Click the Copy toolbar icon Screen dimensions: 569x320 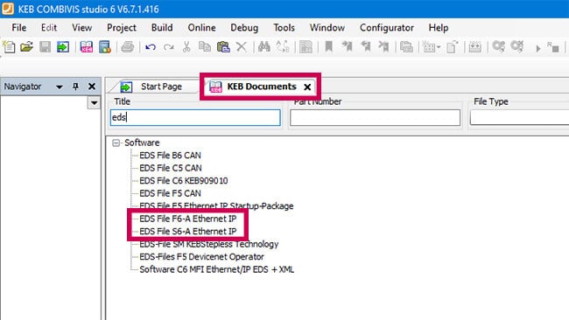point(205,47)
